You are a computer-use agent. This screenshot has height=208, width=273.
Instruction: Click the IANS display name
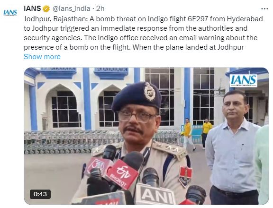click(x=32, y=9)
